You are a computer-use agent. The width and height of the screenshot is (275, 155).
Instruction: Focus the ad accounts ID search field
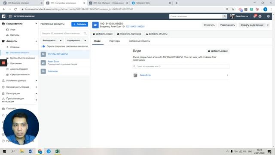point(64,34)
